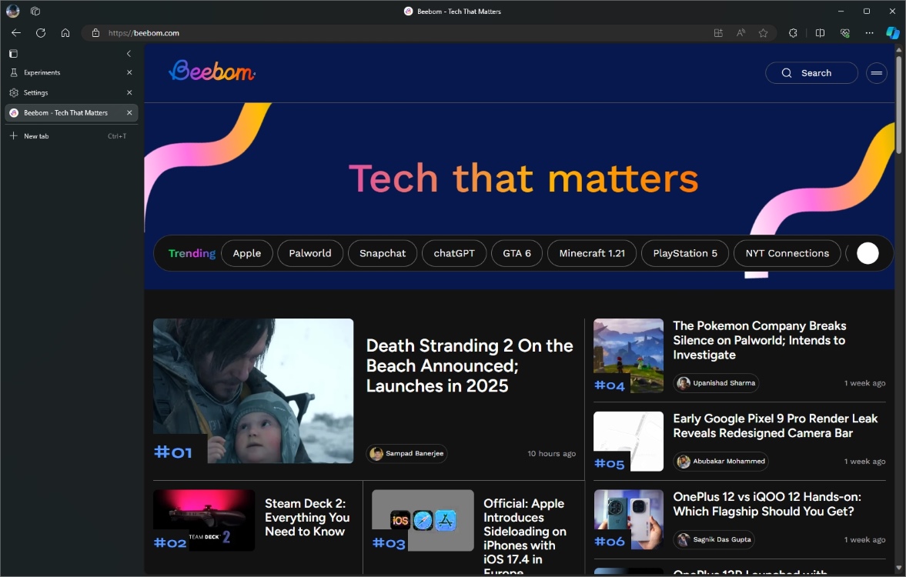Image resolution: width=906 pixels, height=577 pixels.
Task: Add this page to favorites
Action: pyautogui.click(x=763, y=33)
